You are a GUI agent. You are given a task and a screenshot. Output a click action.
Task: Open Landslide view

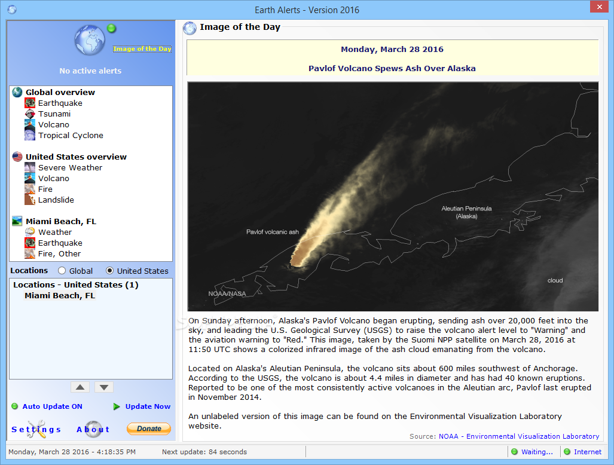coord(56,200)
